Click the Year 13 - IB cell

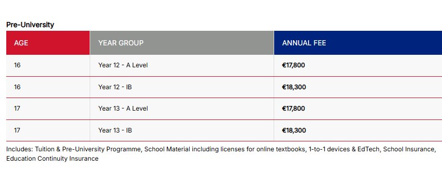tap(182, 130)
